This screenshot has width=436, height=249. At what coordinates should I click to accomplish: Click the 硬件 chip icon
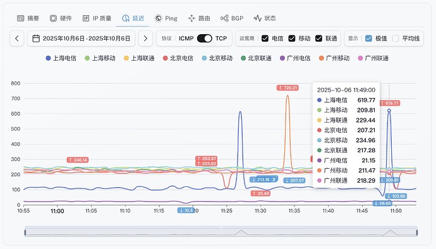point(53,18)
